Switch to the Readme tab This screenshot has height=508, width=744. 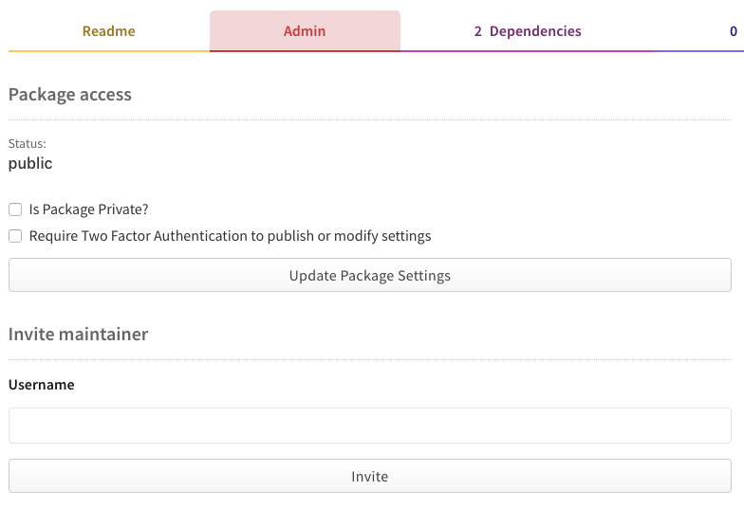(108, 31)
